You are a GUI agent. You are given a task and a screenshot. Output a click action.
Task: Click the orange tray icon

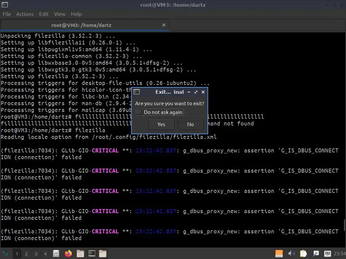pyautogui.click(x=279, y=254)
